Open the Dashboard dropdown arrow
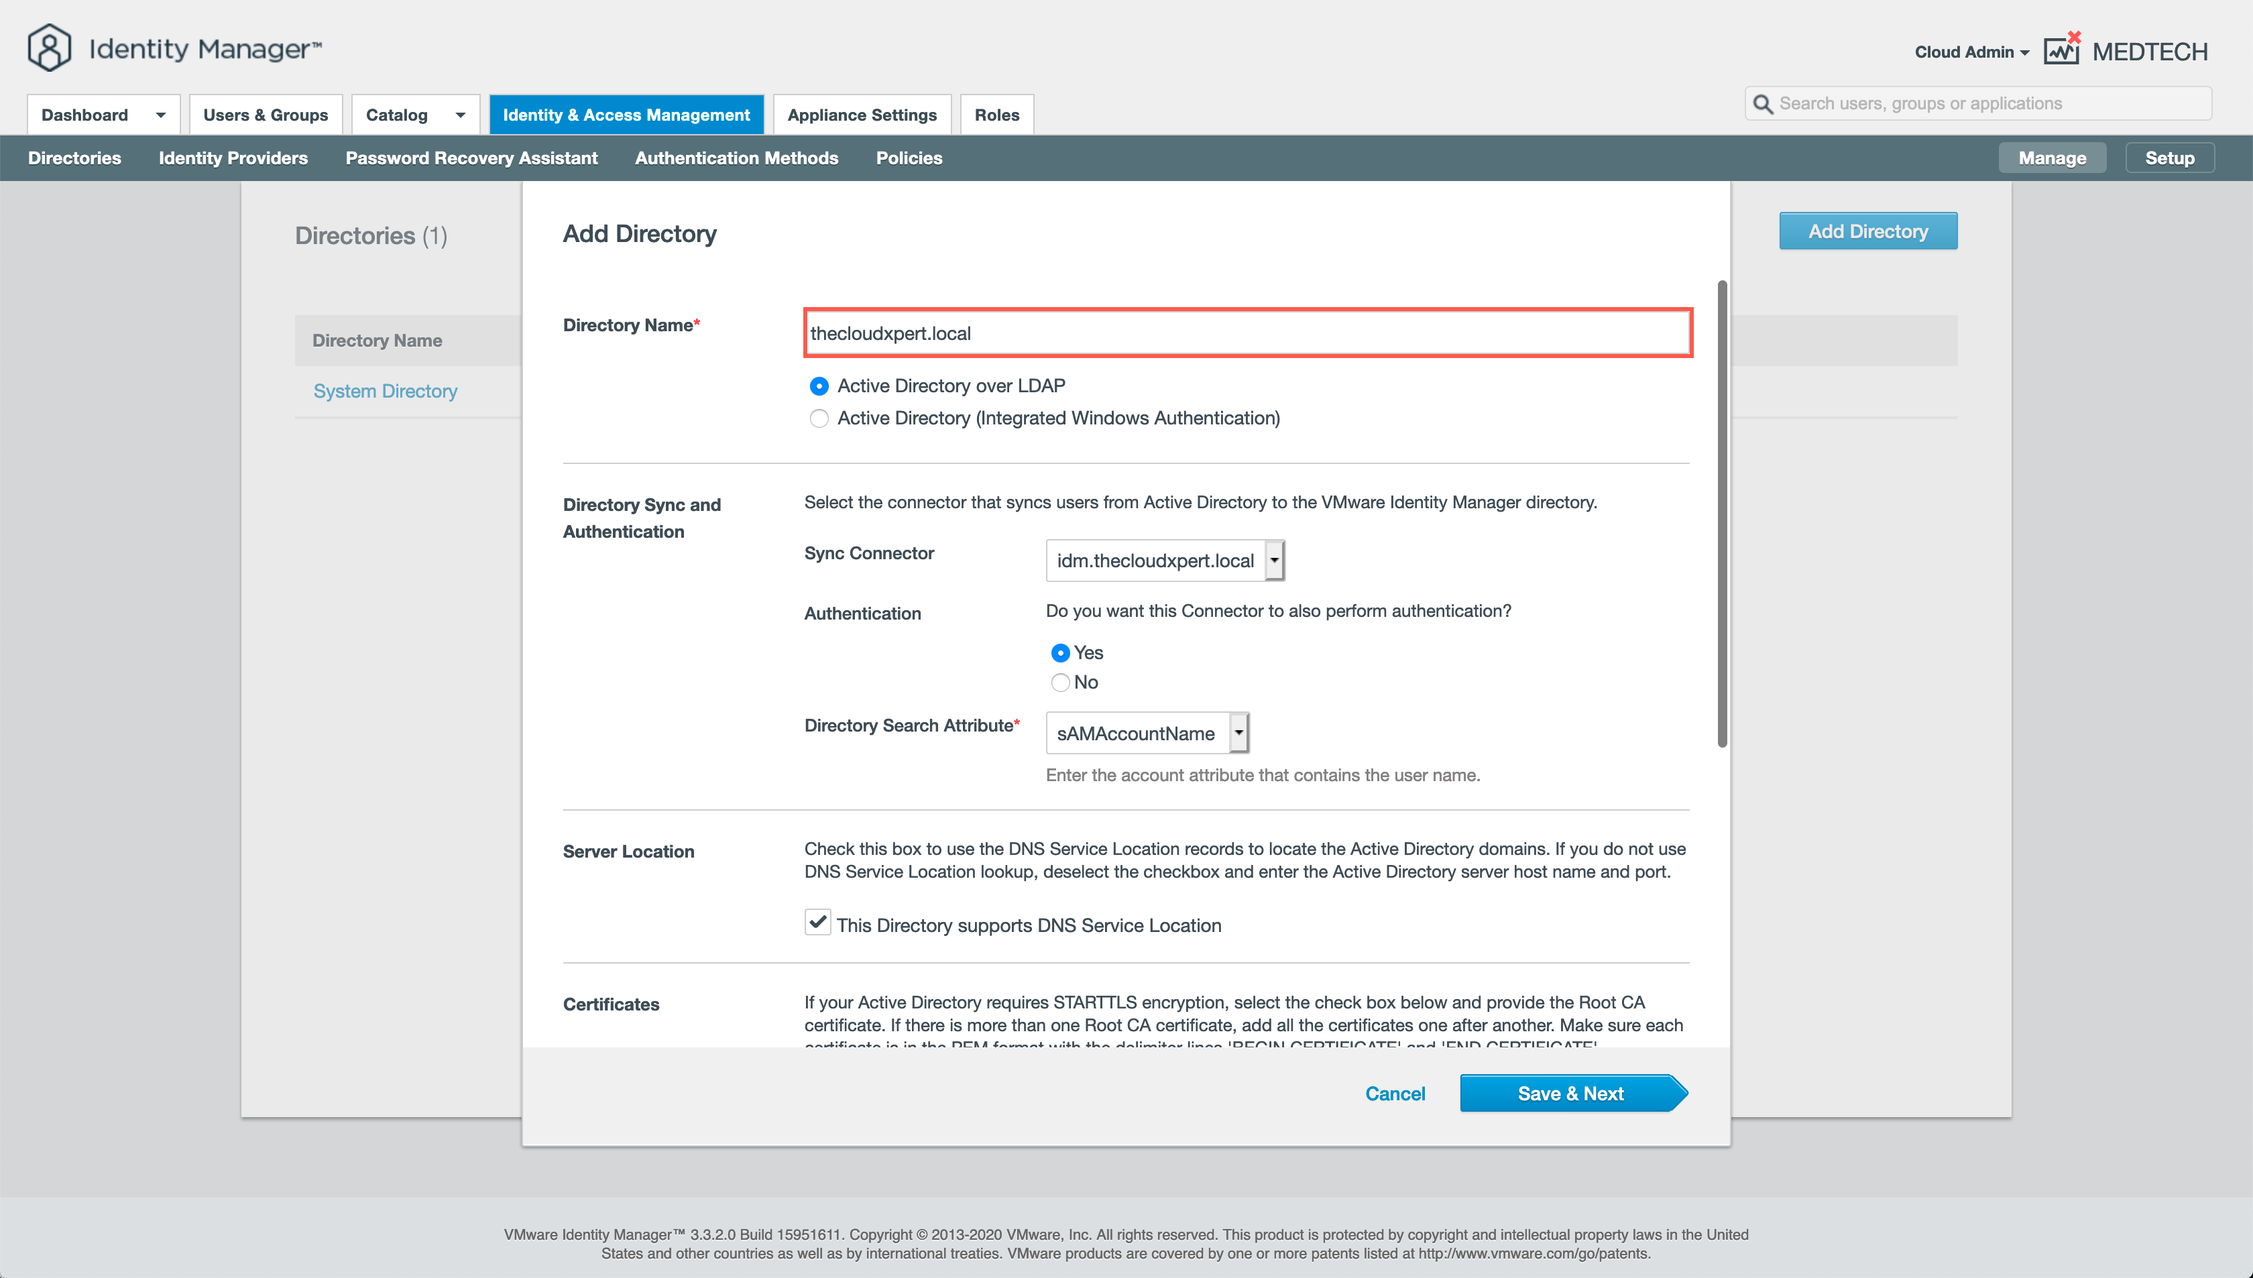 160,115
